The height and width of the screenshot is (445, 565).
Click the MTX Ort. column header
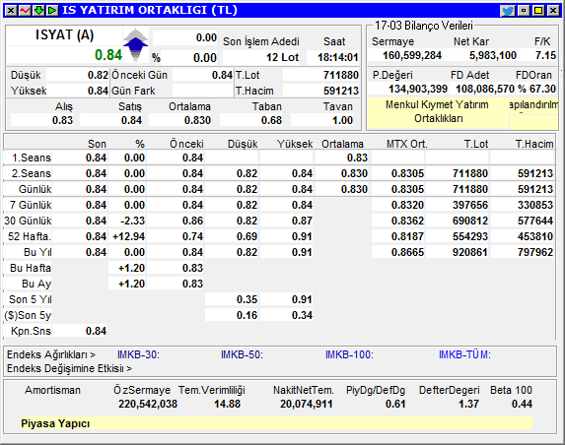coord(407,145)
